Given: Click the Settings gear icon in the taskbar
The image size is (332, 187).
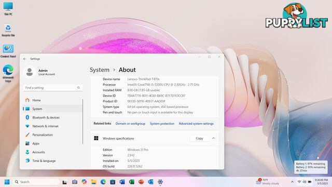Looking at the screenshot, I should point(160,182).
